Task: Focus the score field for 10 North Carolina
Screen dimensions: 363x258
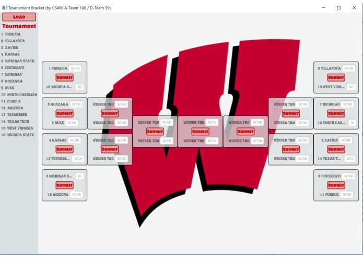Action: click(352, 123)
